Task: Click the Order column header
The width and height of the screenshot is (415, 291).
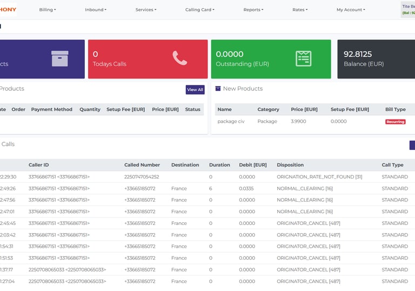Action: tap(18, 109)
